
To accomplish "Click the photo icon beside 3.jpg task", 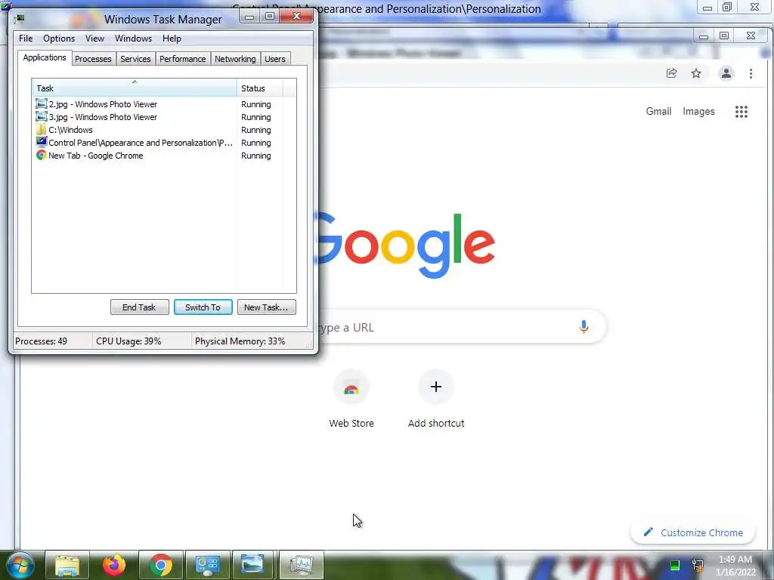I will [42, 117].
